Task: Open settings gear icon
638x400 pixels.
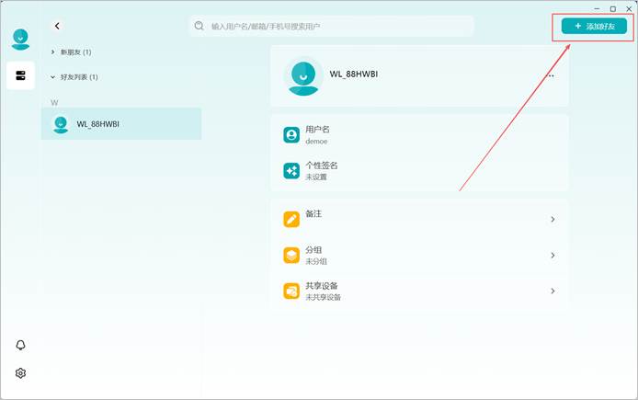Action: 20,372
